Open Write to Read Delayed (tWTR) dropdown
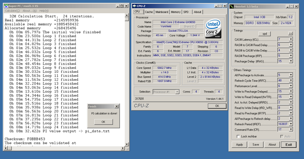 pyautogui.click(x=291, y=97)
